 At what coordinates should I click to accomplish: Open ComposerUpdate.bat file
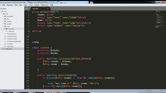pyautogui.click(x=14, y=41)
